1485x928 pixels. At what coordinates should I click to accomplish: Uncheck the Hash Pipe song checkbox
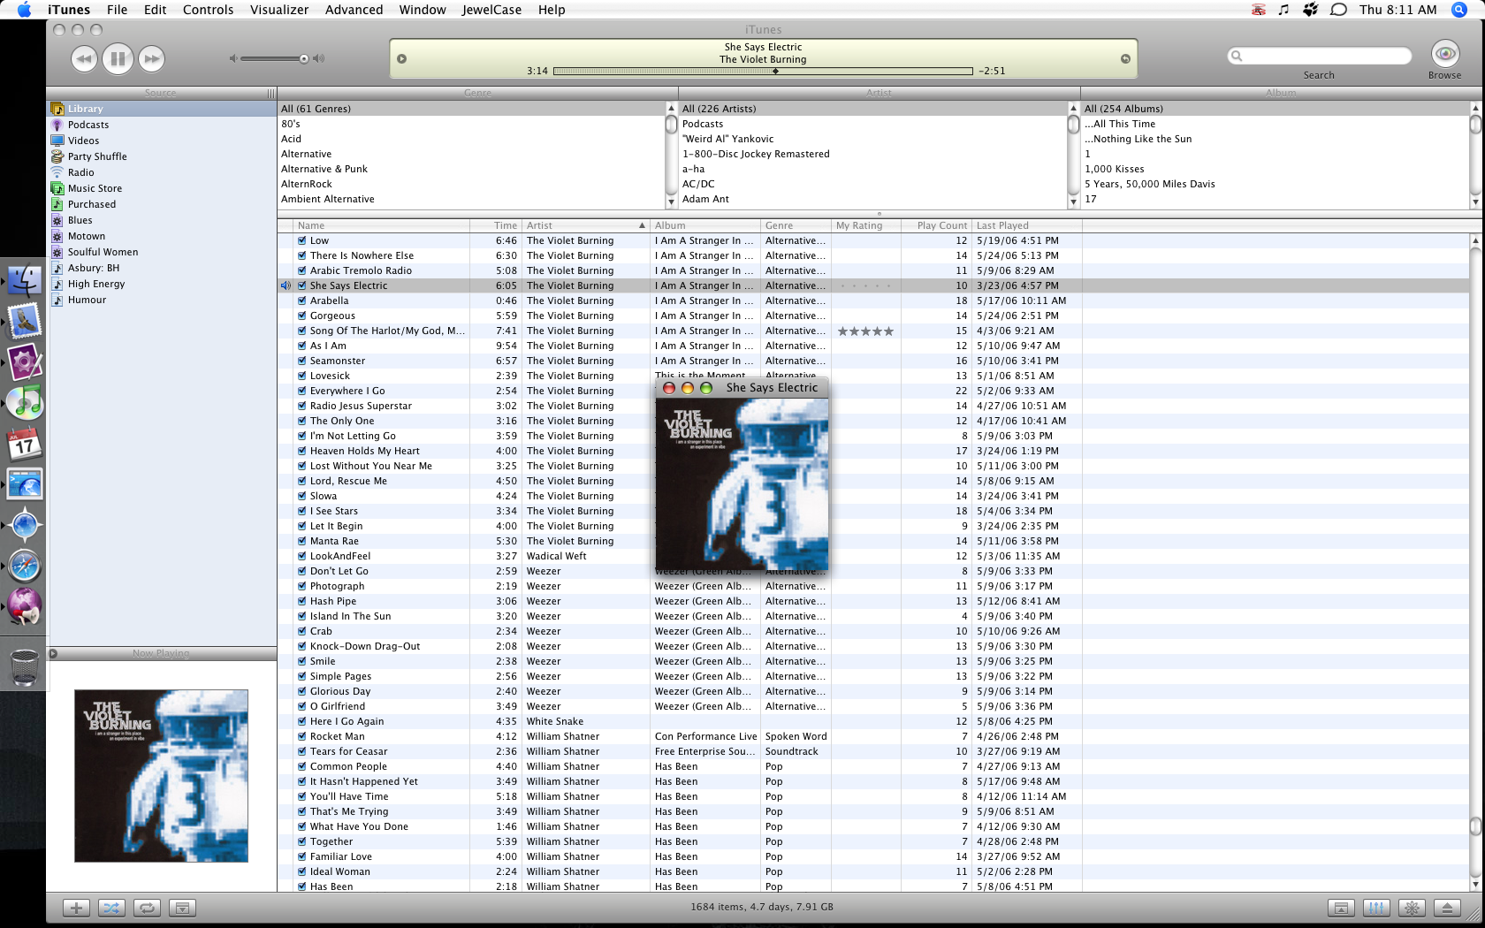302,601
